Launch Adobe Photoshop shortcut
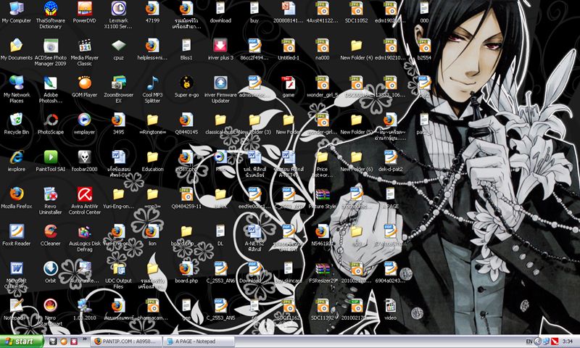This screenshot has width=580, height=348. point(50,83)
